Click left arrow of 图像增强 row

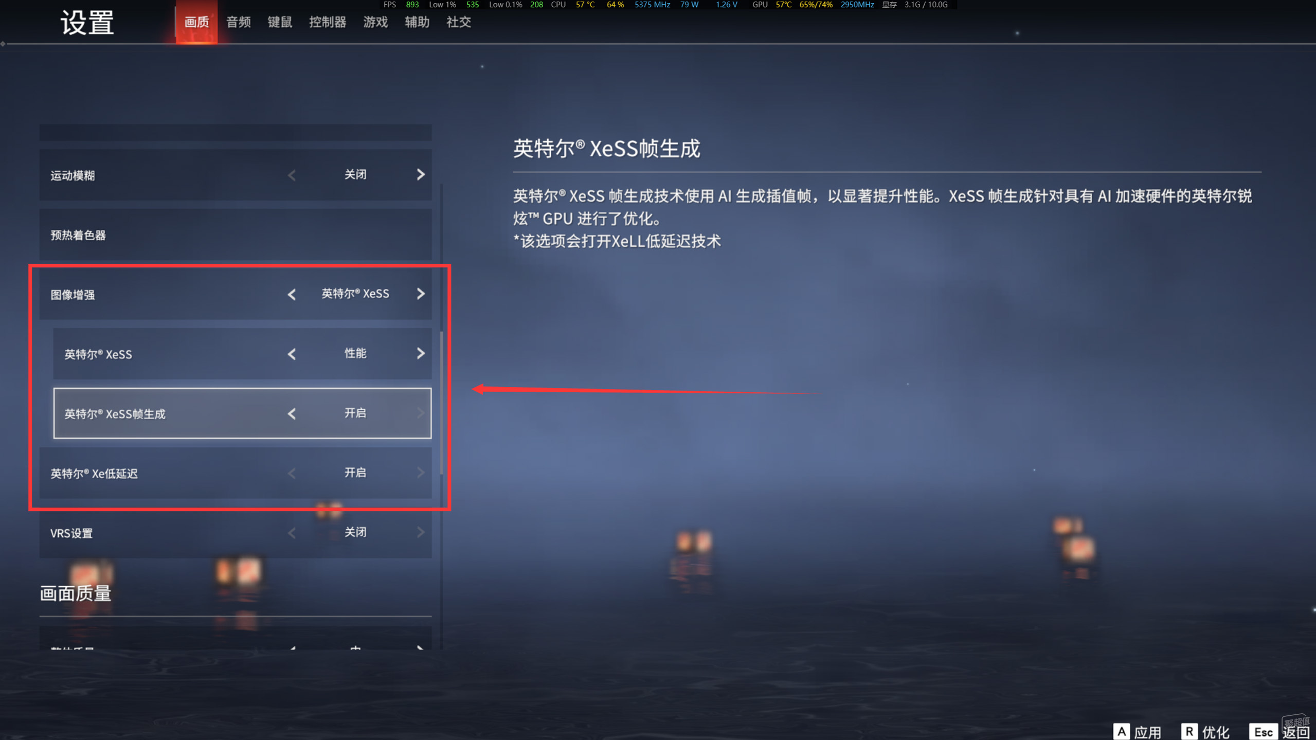tap(292, 294)
